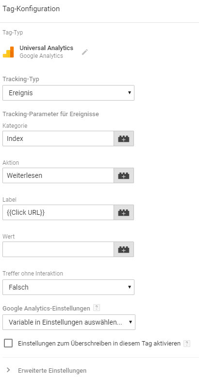The height and width of the screenshot is (381, 199).
Task: Click the variable picker icon beside Kategorie
Action: tap(124, 139)
